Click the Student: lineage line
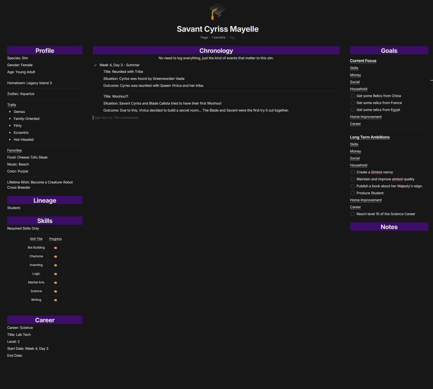This screenshot has height=389, width=433. point(14,208)
